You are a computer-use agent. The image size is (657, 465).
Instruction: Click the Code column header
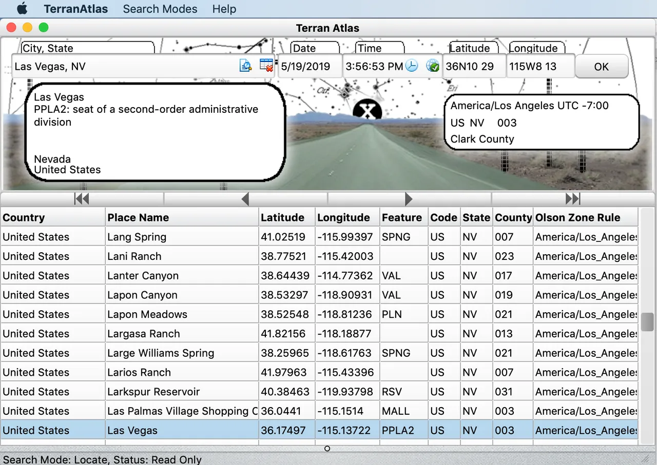click(x=444, y=217)
